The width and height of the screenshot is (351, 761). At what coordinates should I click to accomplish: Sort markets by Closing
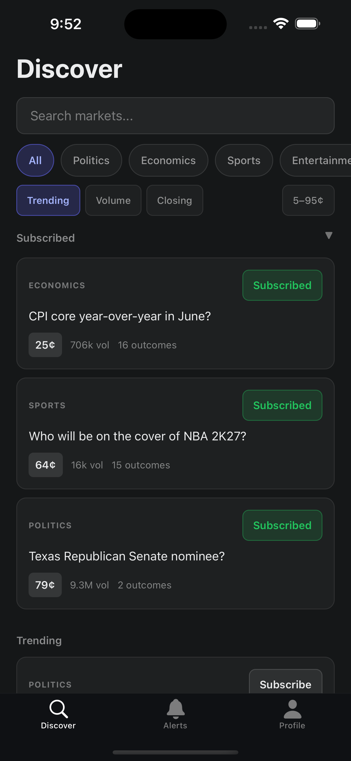point(175,200)
